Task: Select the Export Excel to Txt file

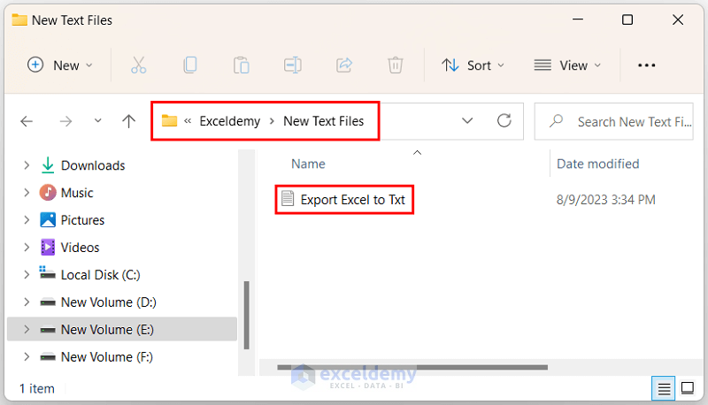Action: (x=352, y=200)
